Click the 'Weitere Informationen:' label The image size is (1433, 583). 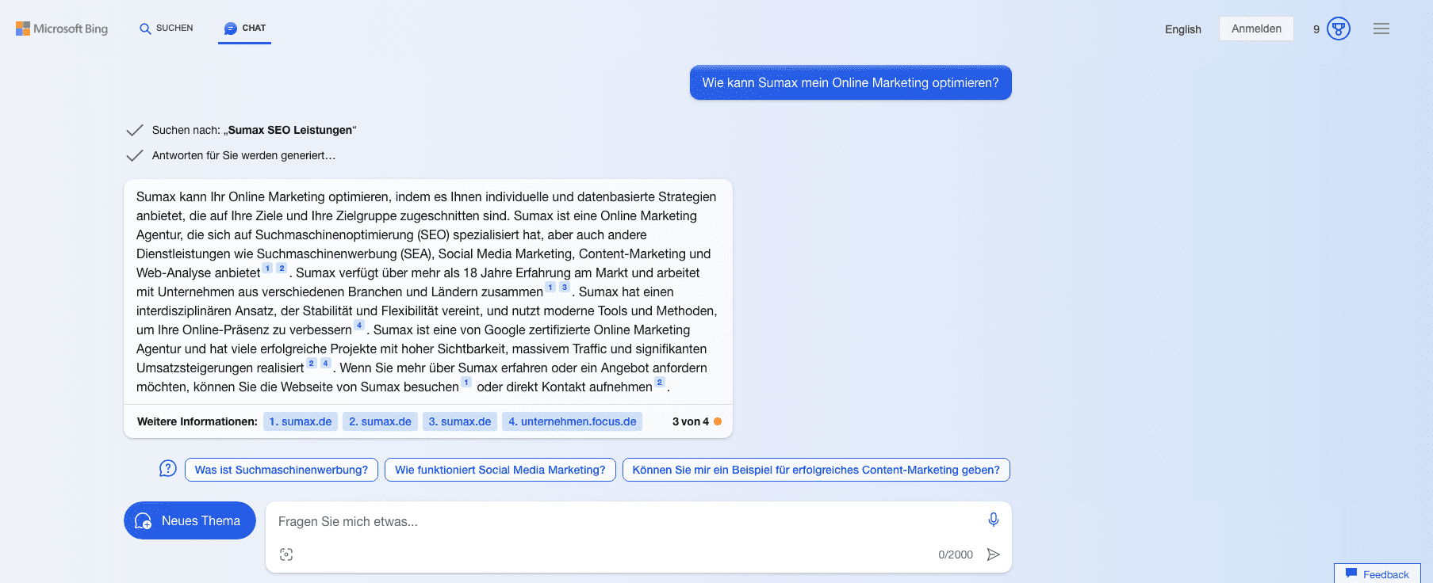pyautogui.click(x=197, y=421)
